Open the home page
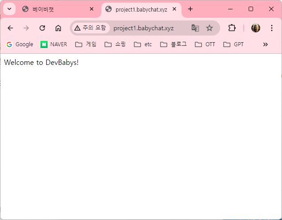Screen dimensions: 282x220 coord(58,28)
